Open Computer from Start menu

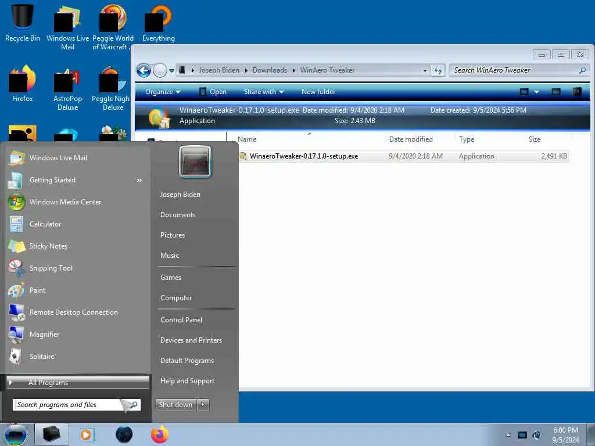[176, 298]
